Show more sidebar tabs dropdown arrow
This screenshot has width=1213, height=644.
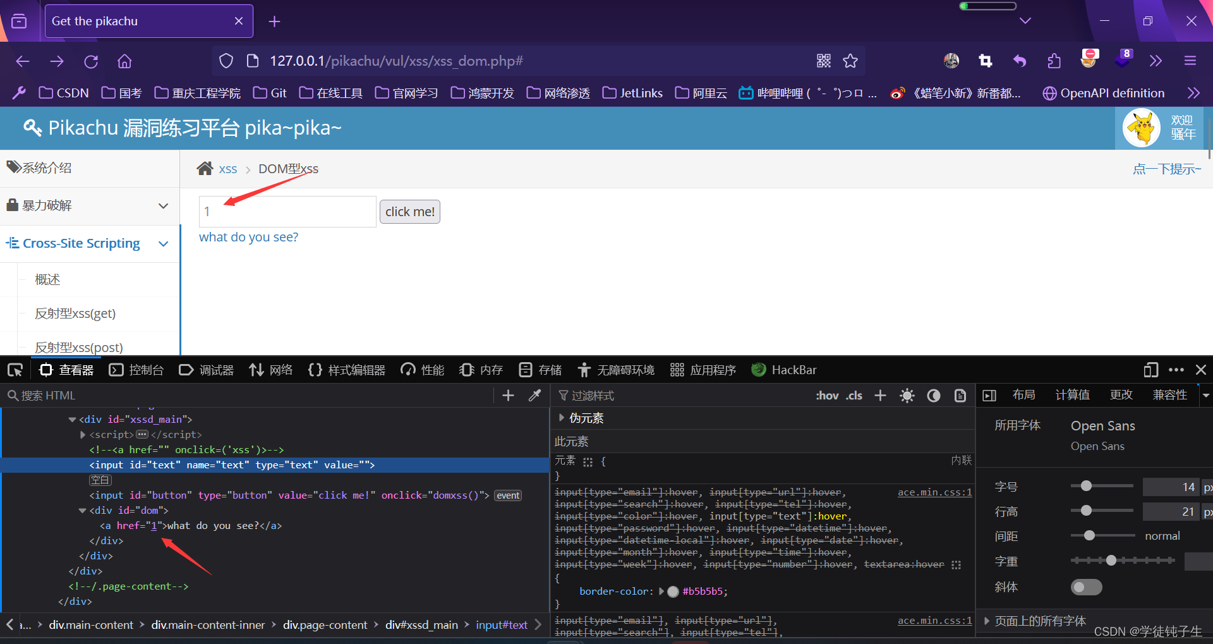click(1205, 396)
